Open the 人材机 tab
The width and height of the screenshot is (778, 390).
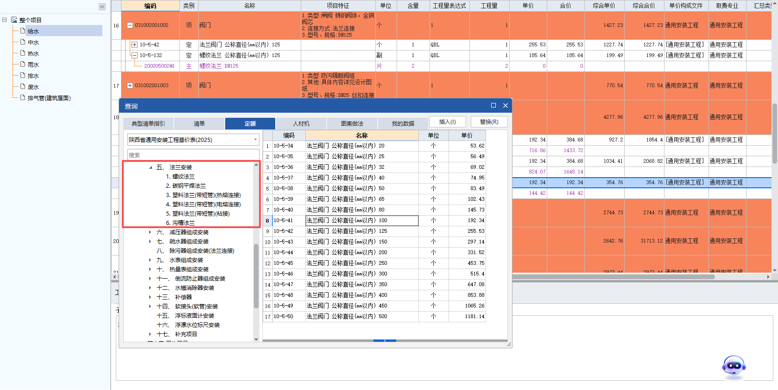[301, 124]
